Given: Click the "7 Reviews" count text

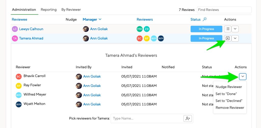Looking at the screenshot, I should click(187, 10).
